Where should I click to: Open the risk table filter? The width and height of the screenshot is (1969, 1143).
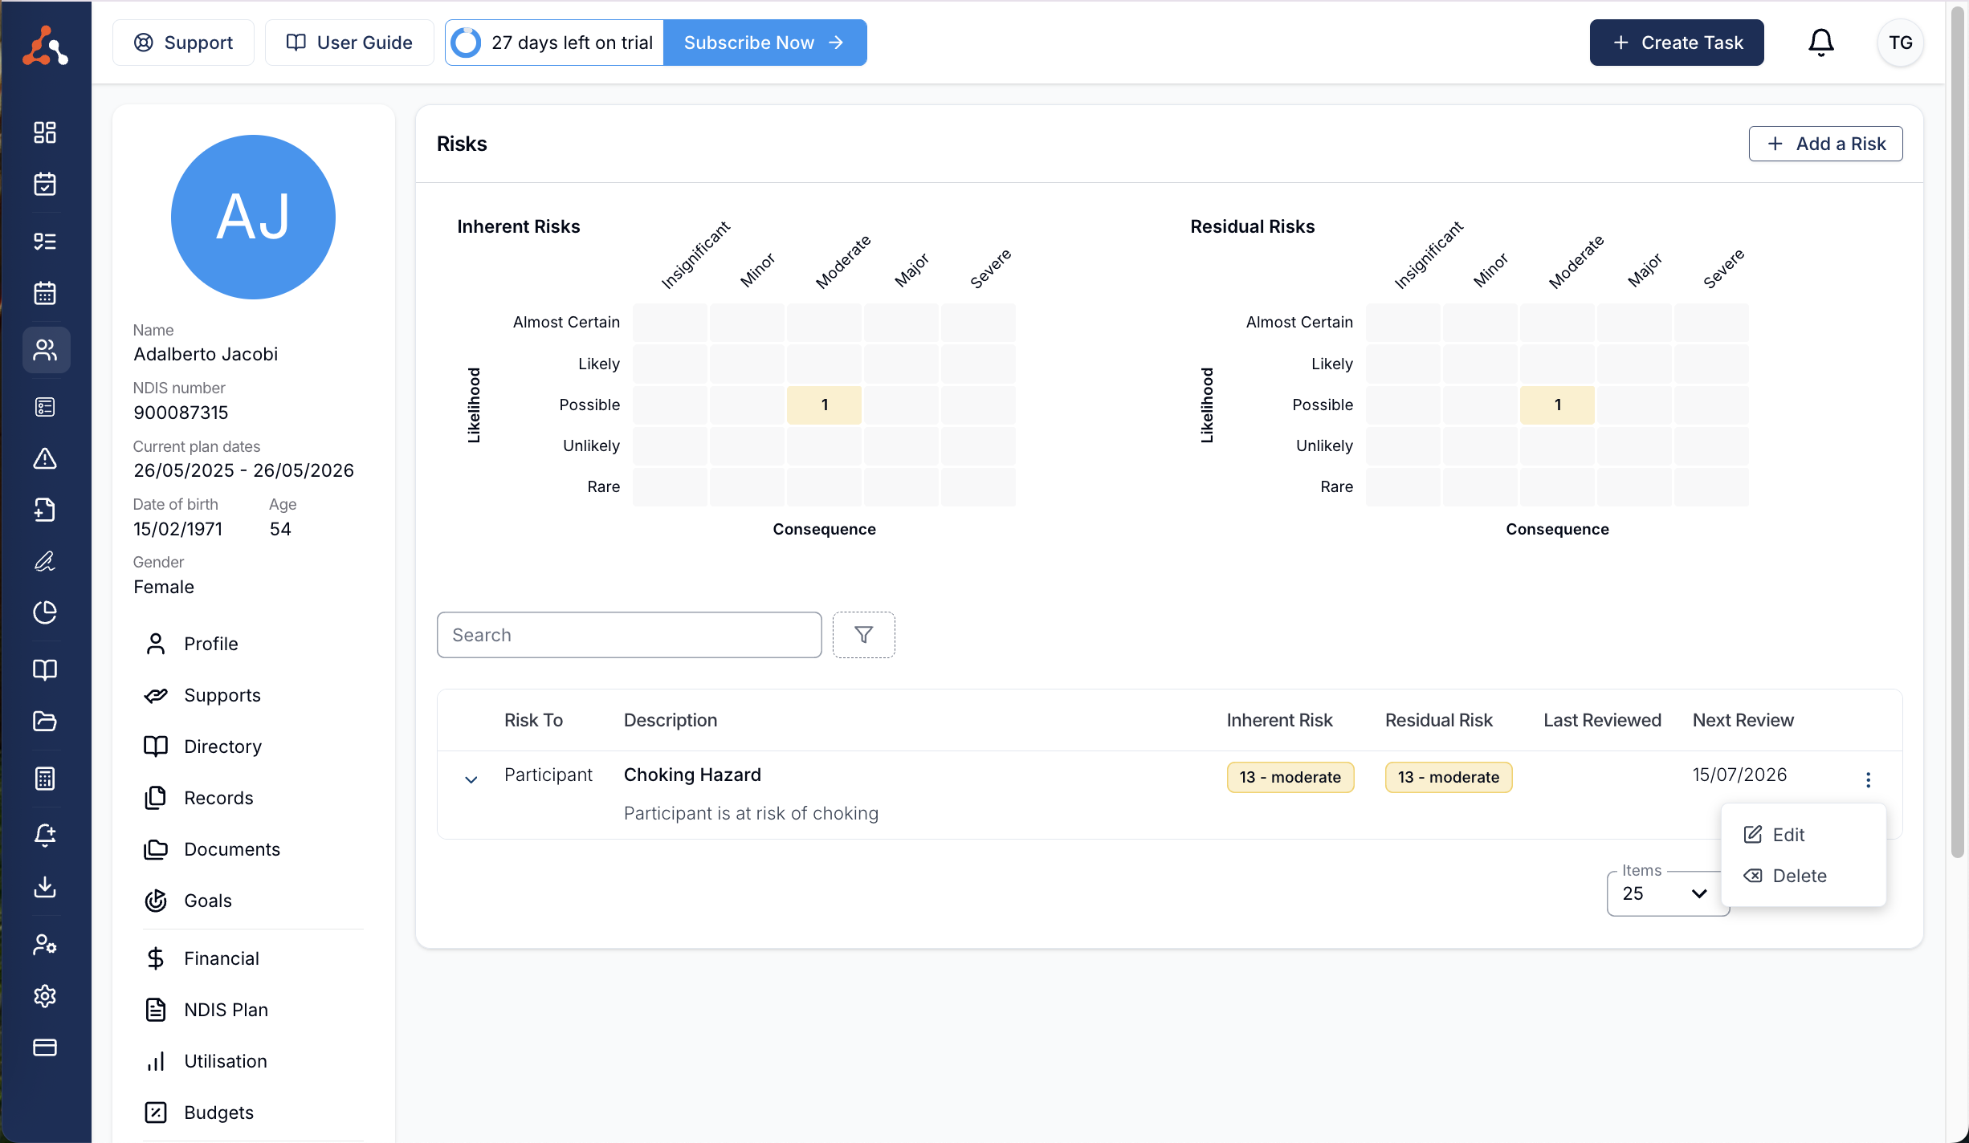[863, 635]
